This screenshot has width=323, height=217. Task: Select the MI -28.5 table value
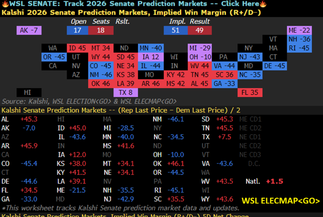(125, 128)
